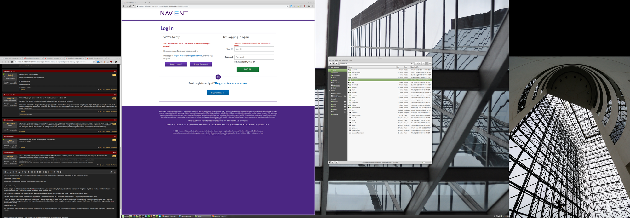
Task: Bookmark the hardforum page with star icon
Action: point(94,62)
